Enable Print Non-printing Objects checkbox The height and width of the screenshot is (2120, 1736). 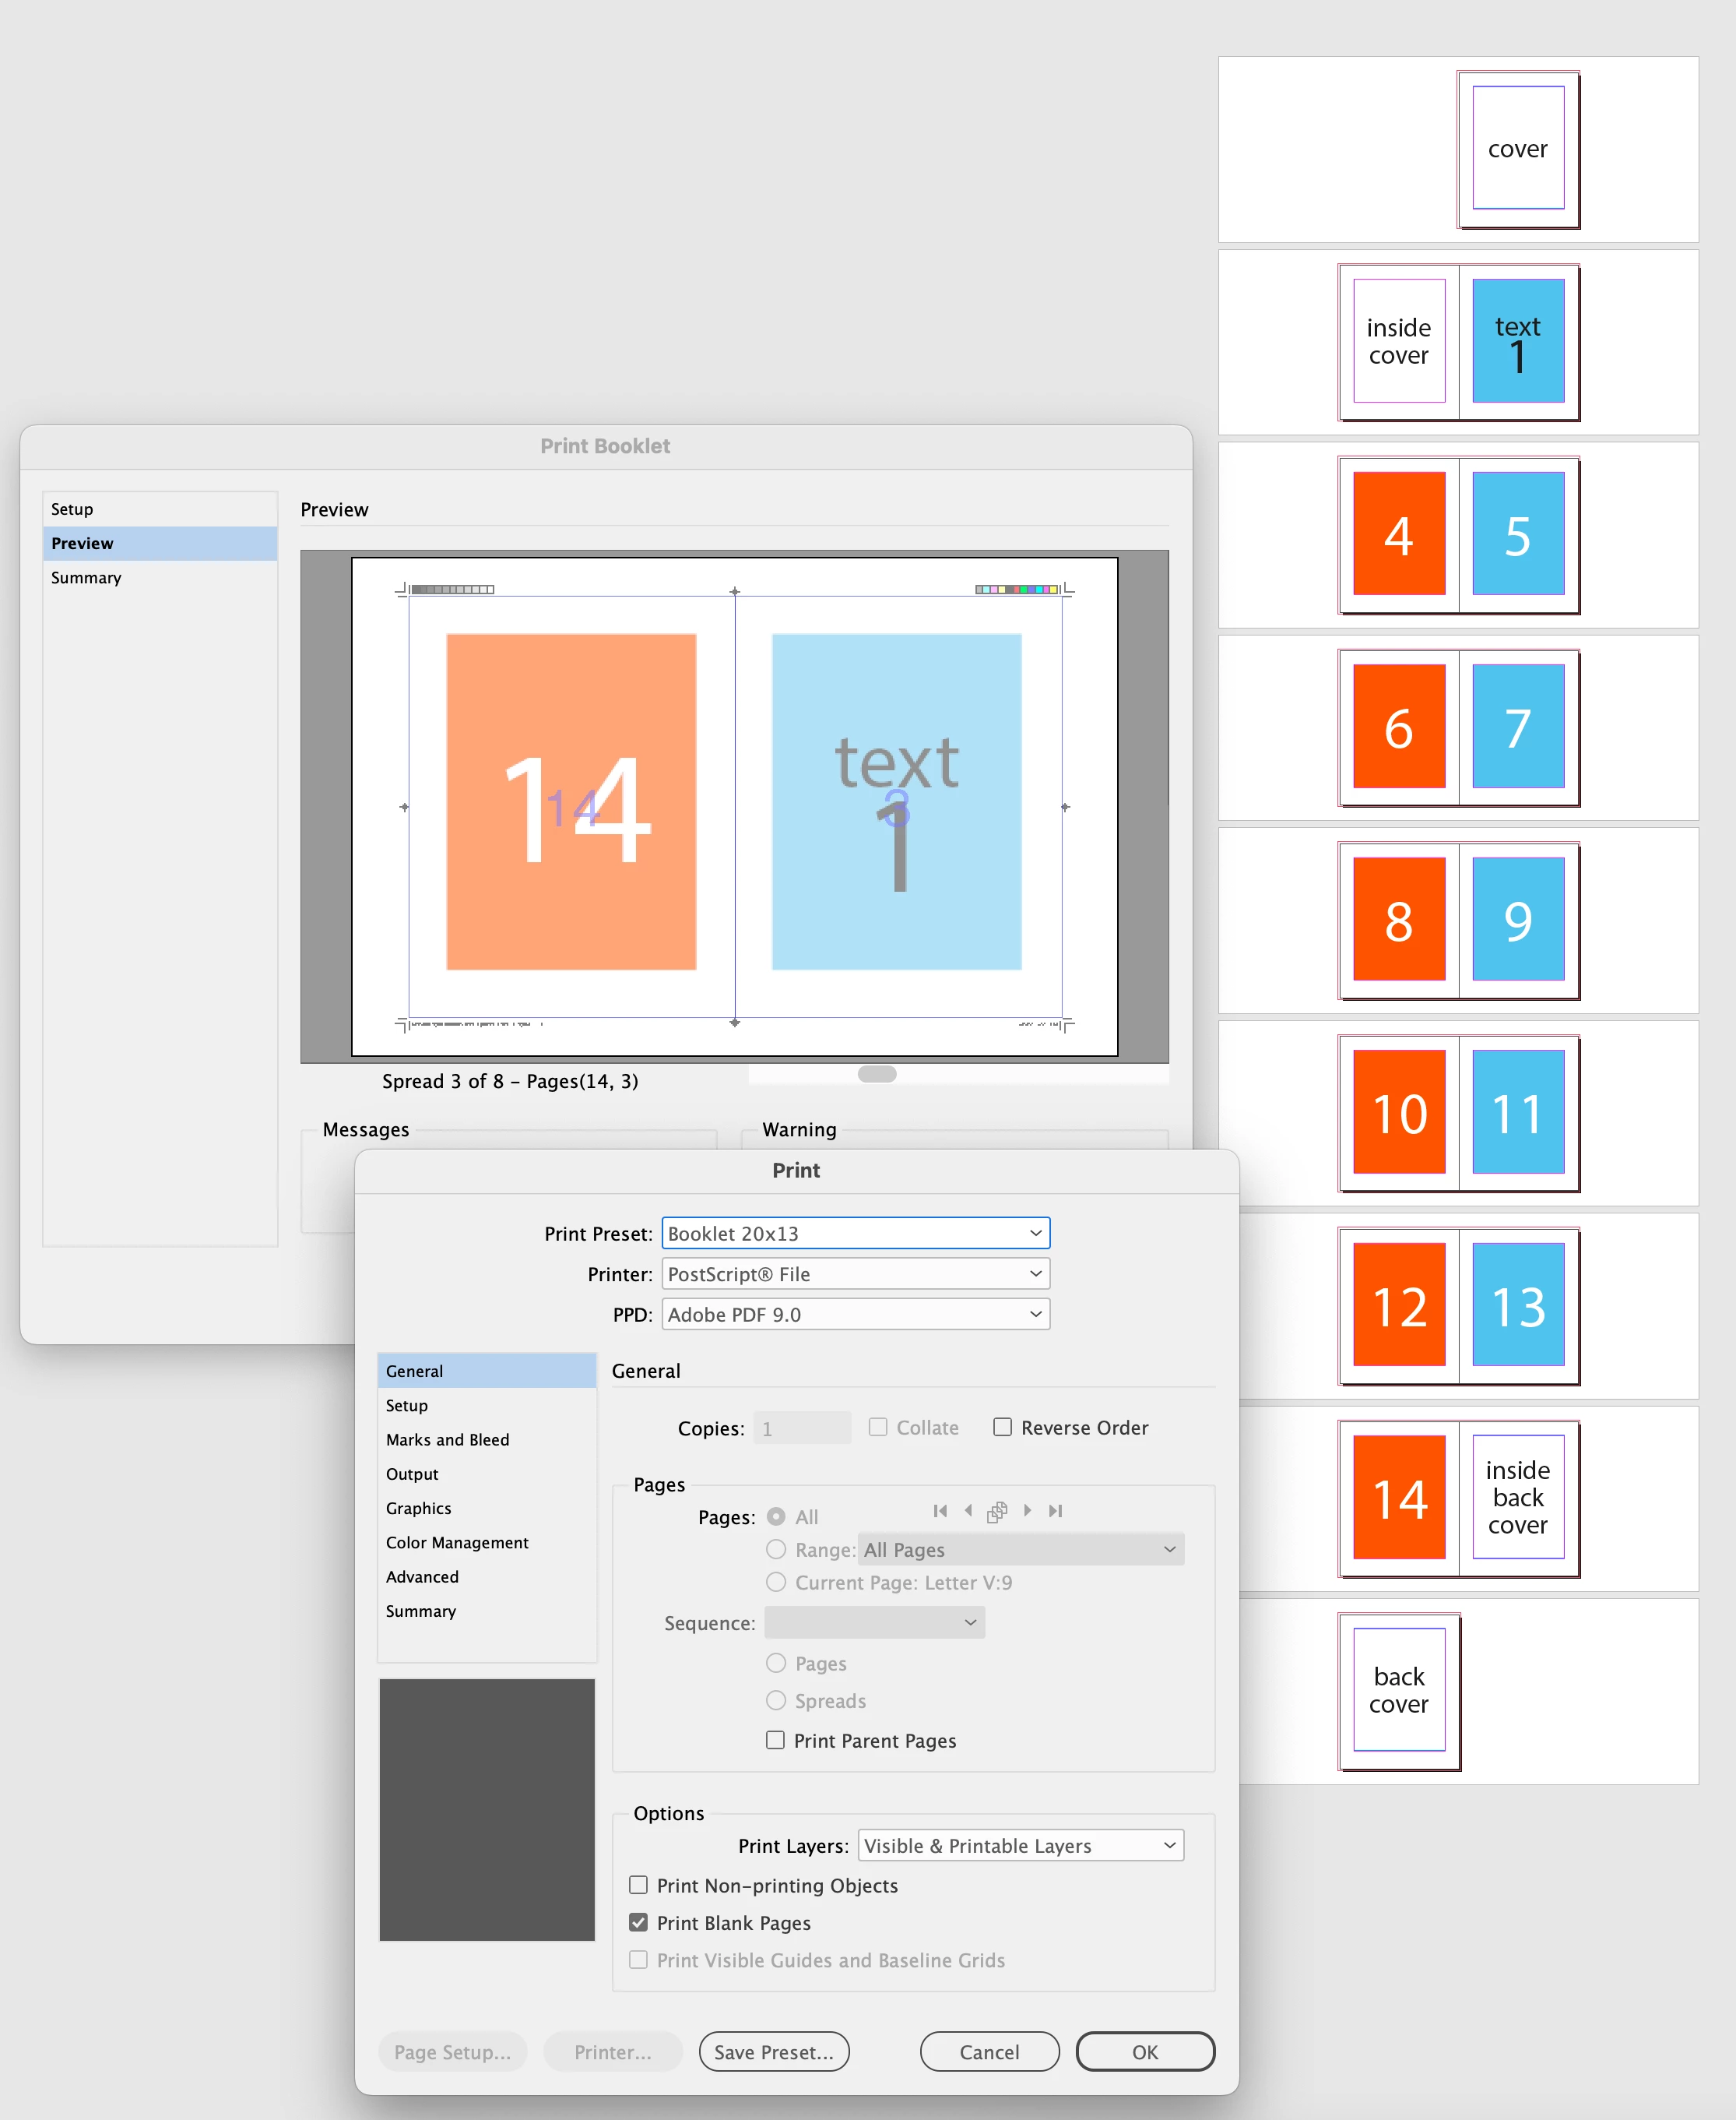638,1886
